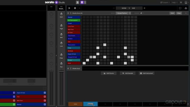190x107 pixels.
Task: Start playback with the Play button
Action: [69, 8]
